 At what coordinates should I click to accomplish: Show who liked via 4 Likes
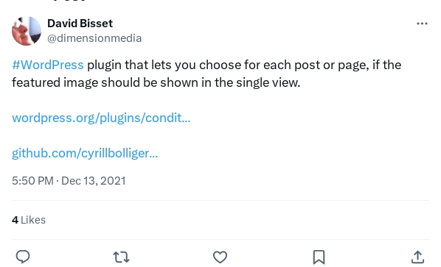point(29,220)
